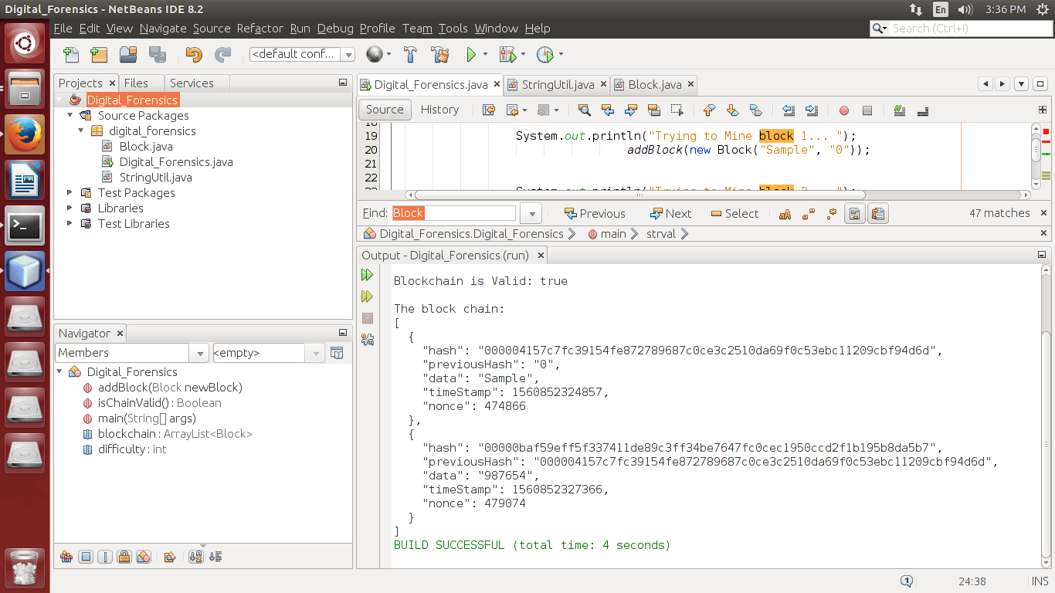Click the Output panel settings wrench icon
1055x593 pixels.
[x=367, y=339]
